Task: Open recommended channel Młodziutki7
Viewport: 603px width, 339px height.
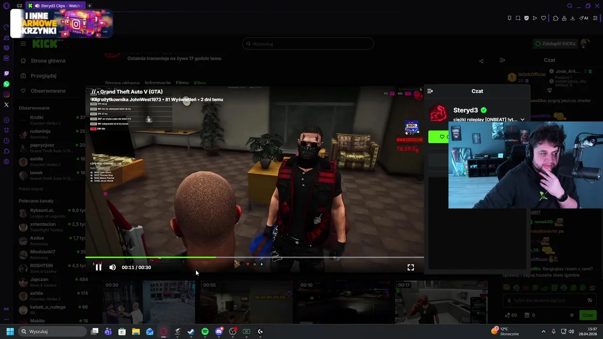Action: coord(52,255)
